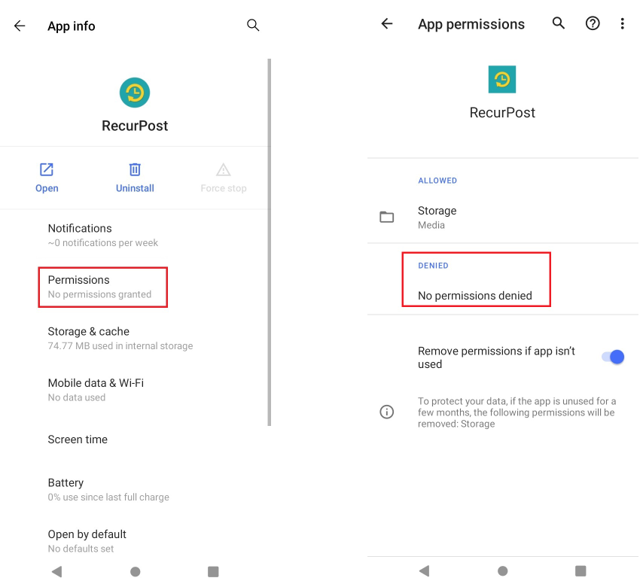Image resolution: width=640 pixels, height=587 pixels.
Task: Toggle Remove permissions if app isn't used
Action: click(x=613, y=357)
